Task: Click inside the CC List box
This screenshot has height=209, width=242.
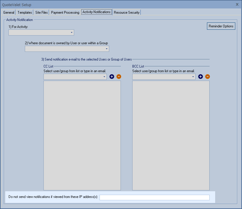Action: pos(82,135)
